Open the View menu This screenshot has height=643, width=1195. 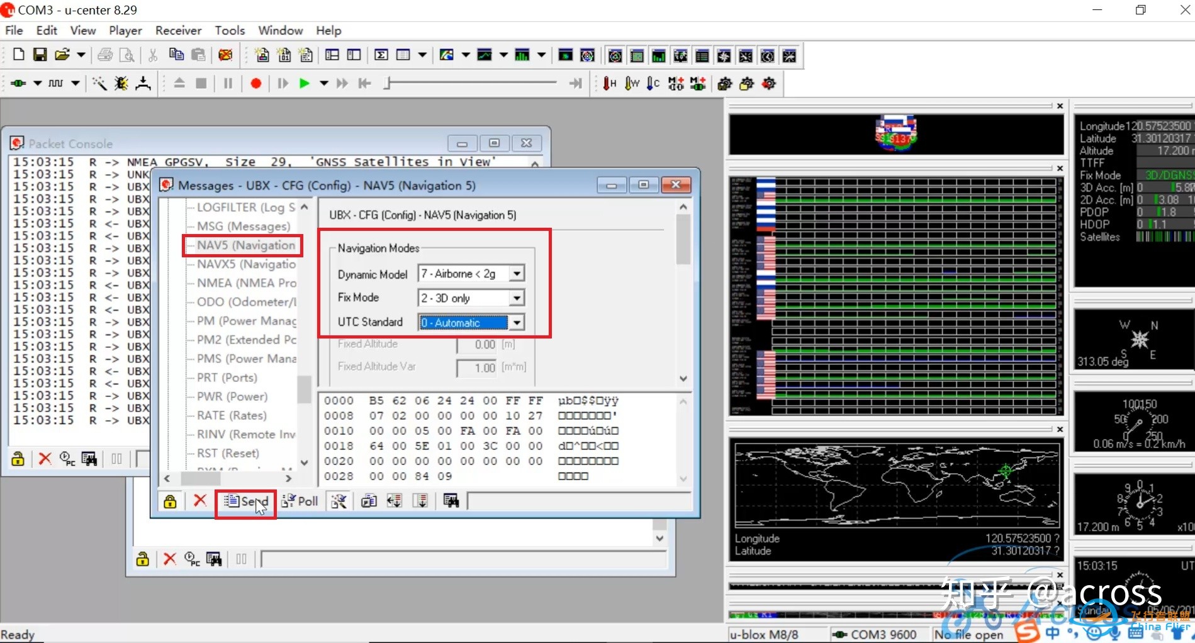coord(83,30)
